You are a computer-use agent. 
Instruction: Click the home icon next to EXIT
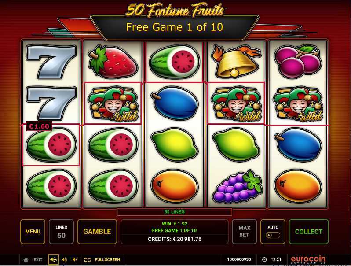pyautogui.click(x=26, y=259)
